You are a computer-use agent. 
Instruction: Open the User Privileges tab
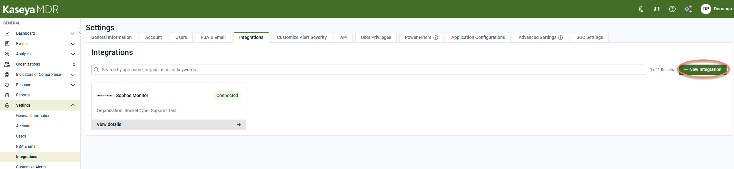click(376, 37)
